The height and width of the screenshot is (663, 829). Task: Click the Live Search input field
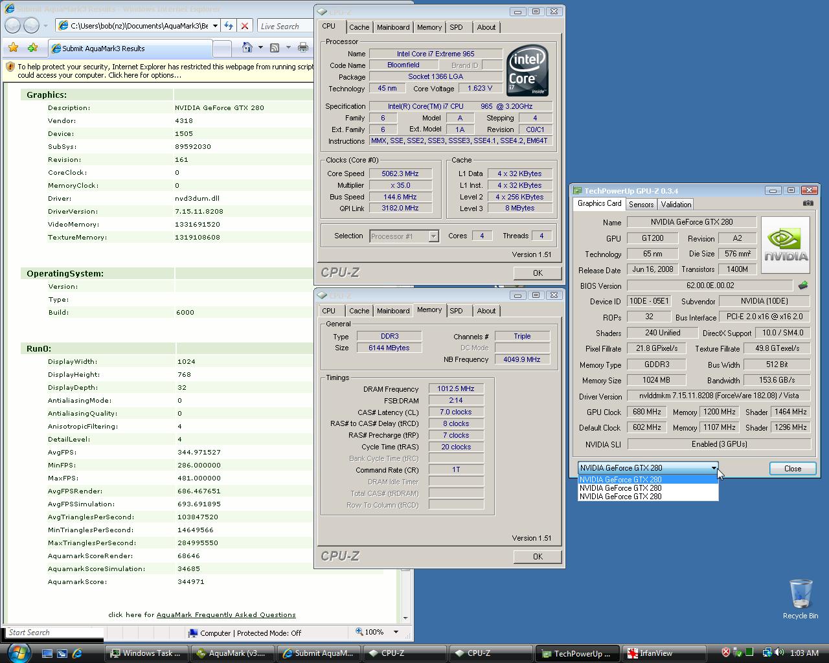[x=285, y=26]
